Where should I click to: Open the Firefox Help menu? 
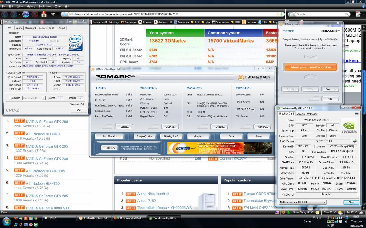pos(67,6)
